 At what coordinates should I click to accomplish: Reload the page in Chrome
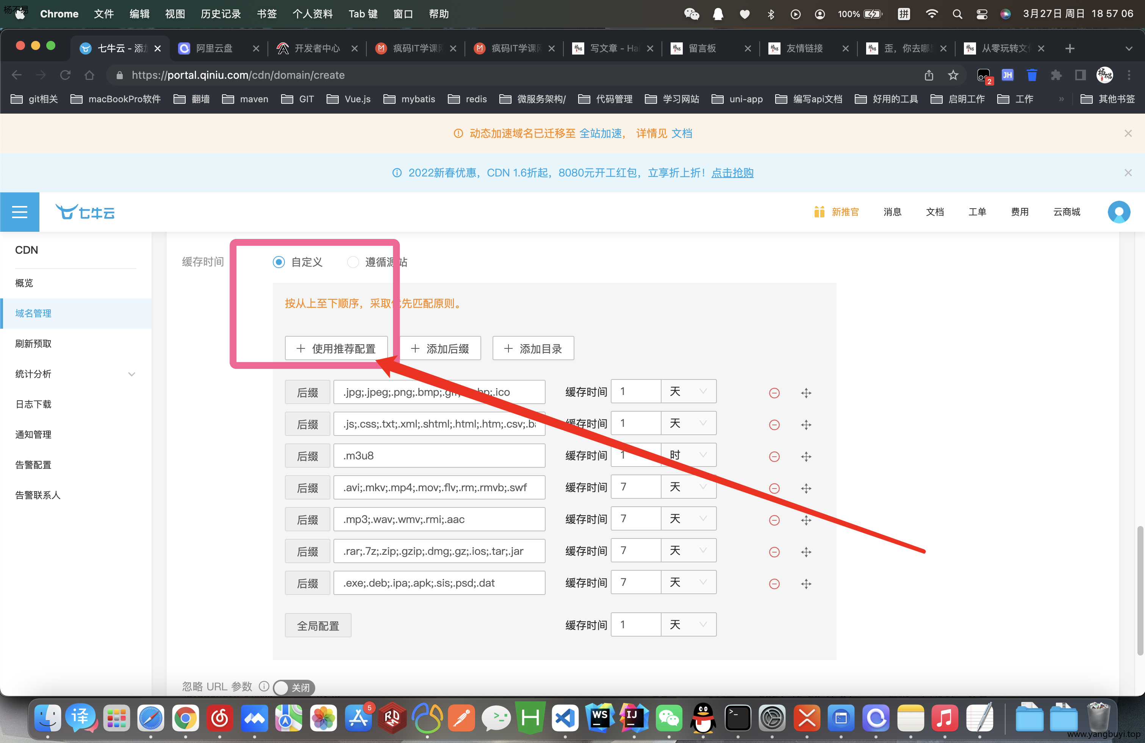pos(65,75)
